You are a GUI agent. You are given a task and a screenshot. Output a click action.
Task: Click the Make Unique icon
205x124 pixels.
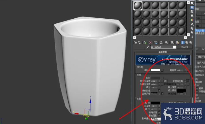(x=161, y=42)
